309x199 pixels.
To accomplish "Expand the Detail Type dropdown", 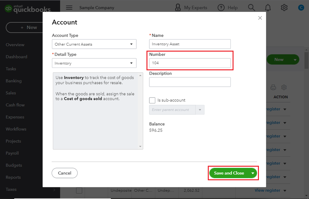I will pyautogui.click(x=94, y=63).
